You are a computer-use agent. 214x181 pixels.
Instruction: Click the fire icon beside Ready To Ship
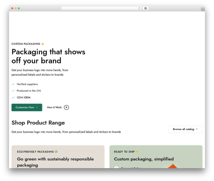pyautogui.click(x=137, y=152)
